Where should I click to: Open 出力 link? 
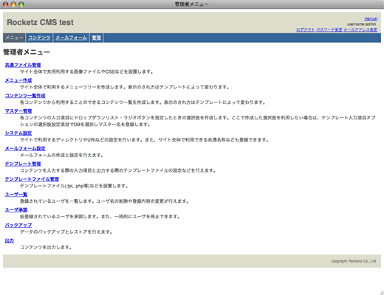tap(10, 240)
